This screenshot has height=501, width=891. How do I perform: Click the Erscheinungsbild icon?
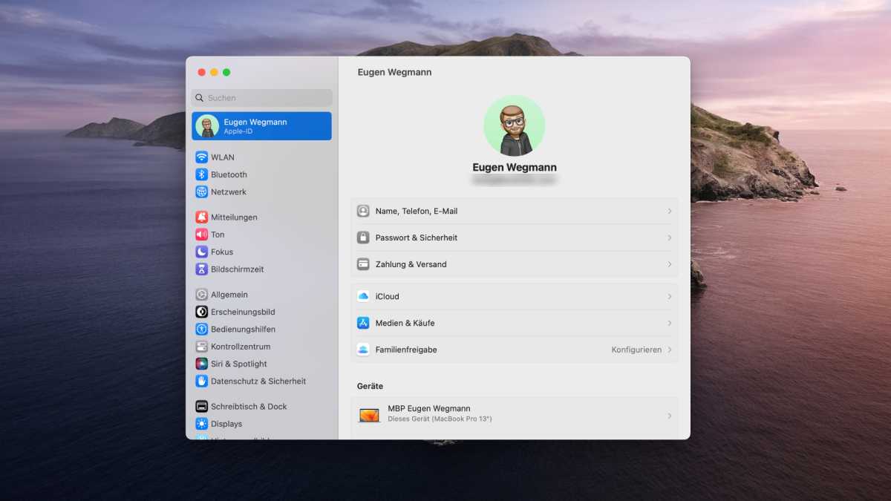pyautogui.click(x=201, y=312)
